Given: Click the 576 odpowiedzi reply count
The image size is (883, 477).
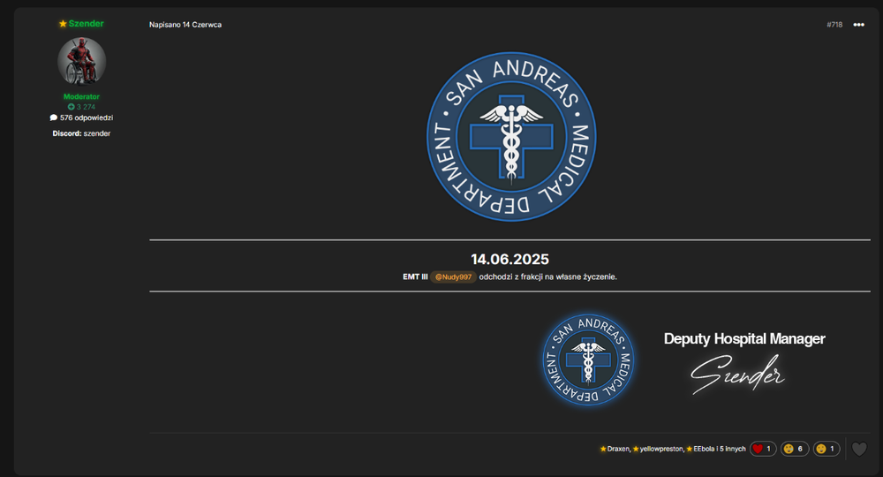Looking at the screenshot, I should (x=81, y=117).
